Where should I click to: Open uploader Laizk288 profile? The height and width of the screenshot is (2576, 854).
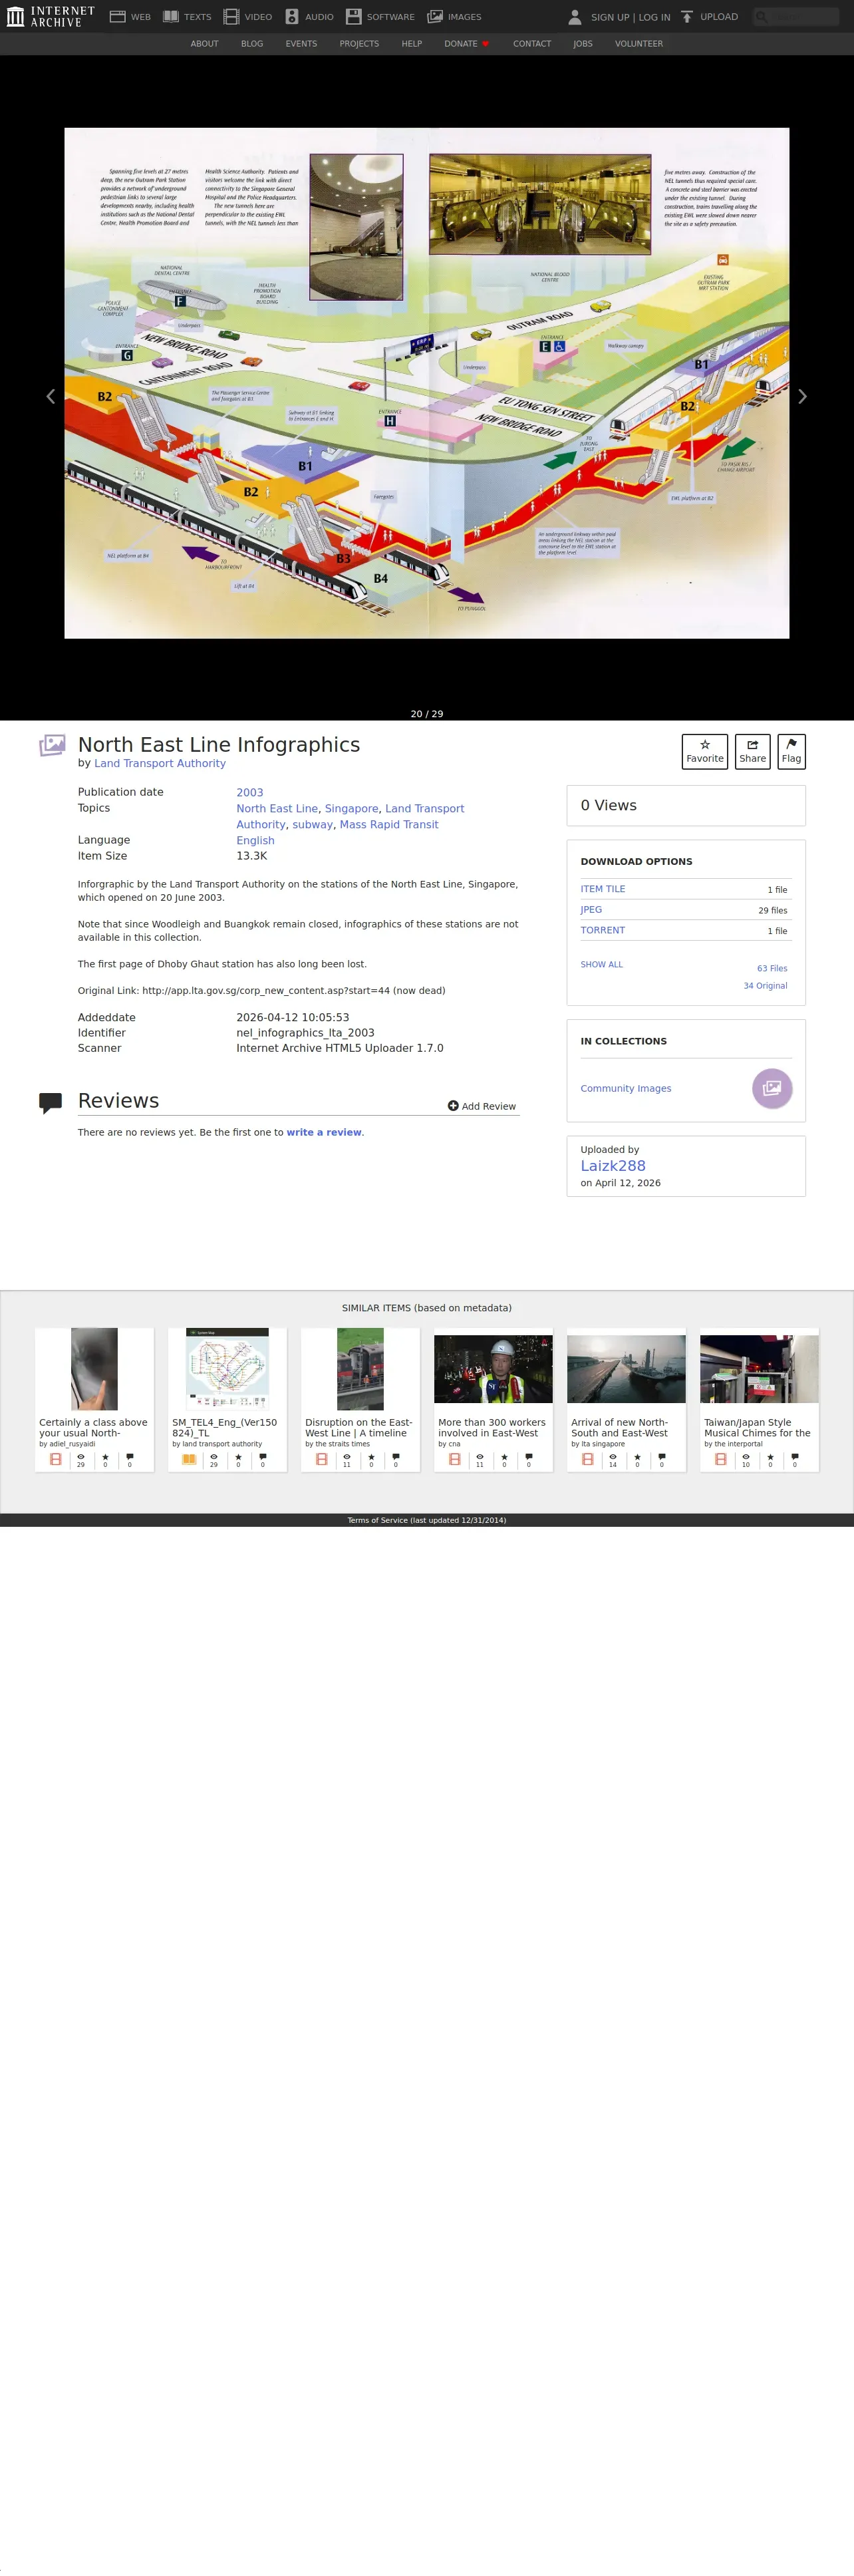pyautogui.click(x=613, y=1166)
